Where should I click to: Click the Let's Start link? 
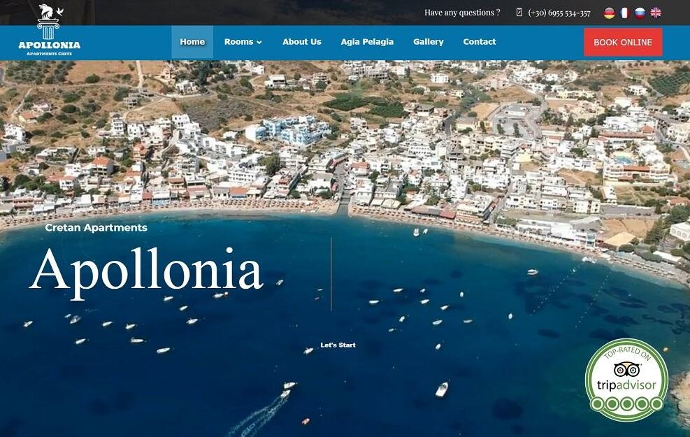click(338, 345)
